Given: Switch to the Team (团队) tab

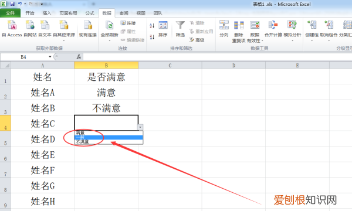Looking at the screenshot, I should pyautogui.click(x=158, y=13).
